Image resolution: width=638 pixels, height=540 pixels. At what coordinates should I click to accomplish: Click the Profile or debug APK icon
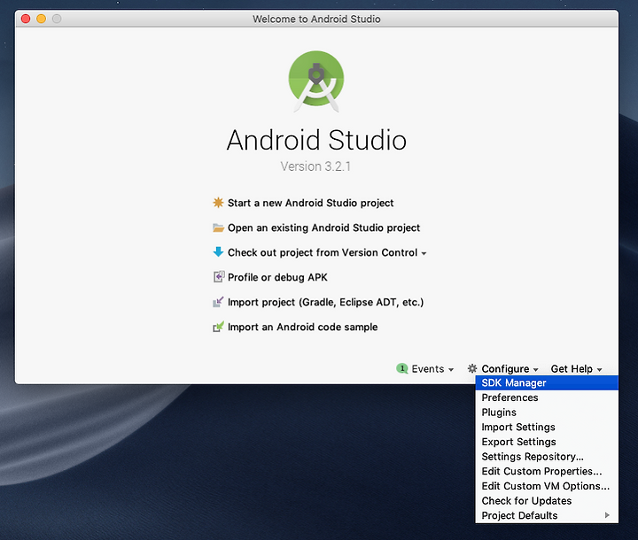(x=219, y=277)
